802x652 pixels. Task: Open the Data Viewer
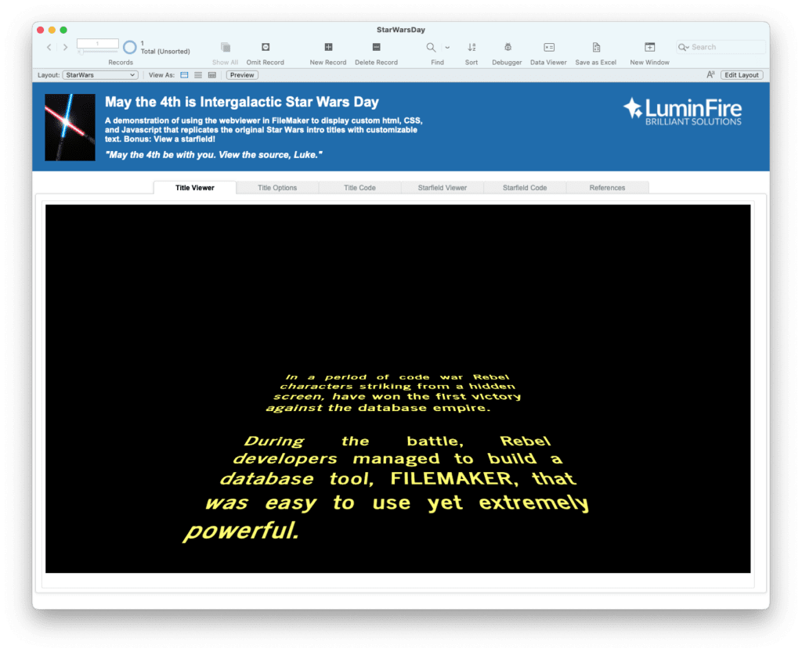point(549,47)
